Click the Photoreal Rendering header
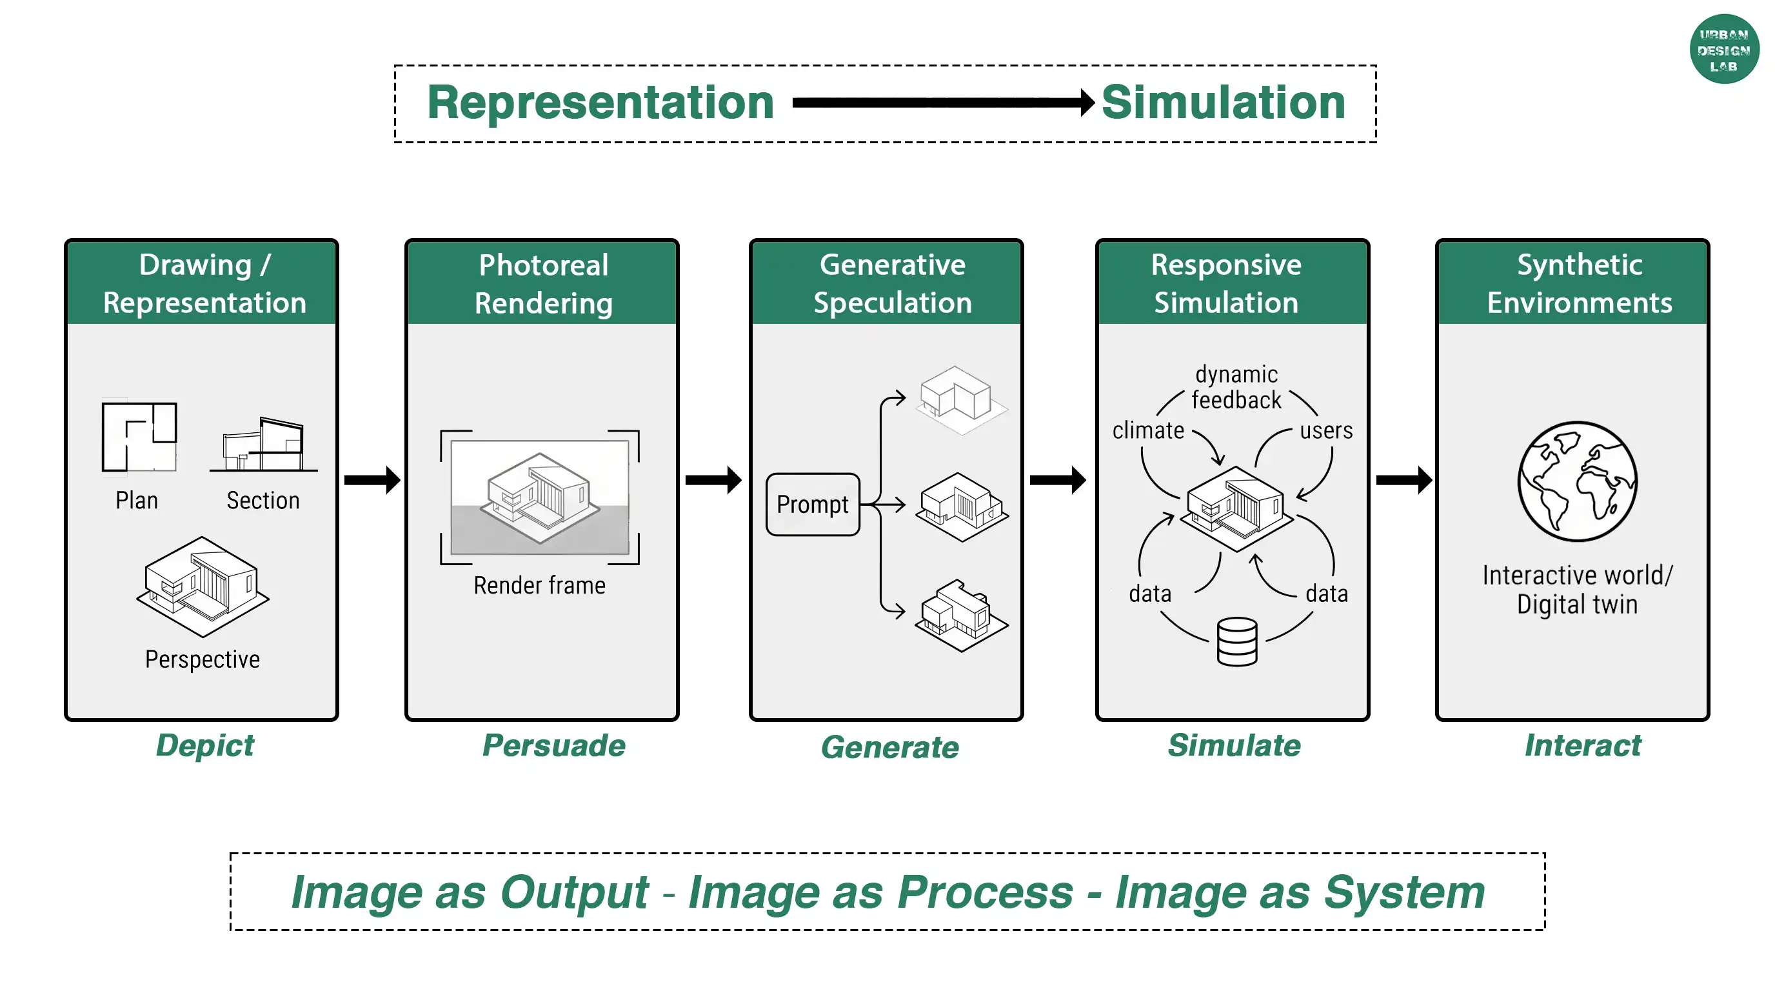Screen dimensions: 1775x991 coord(542,283)
